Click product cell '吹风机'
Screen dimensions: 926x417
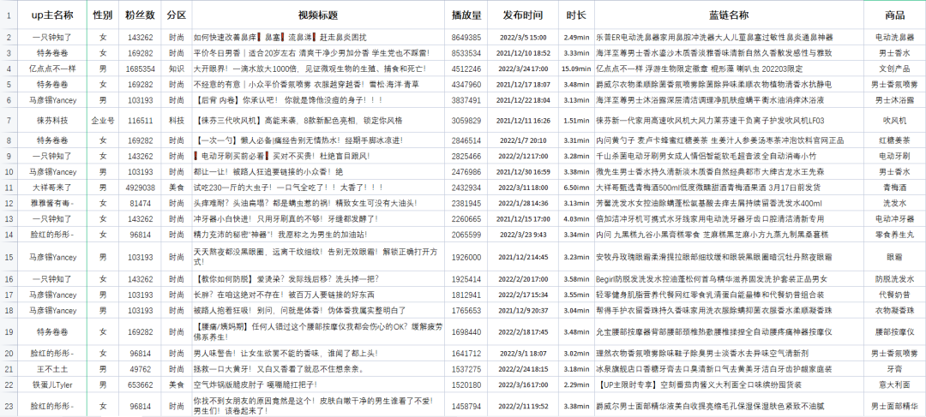click(x=894, y=121)
